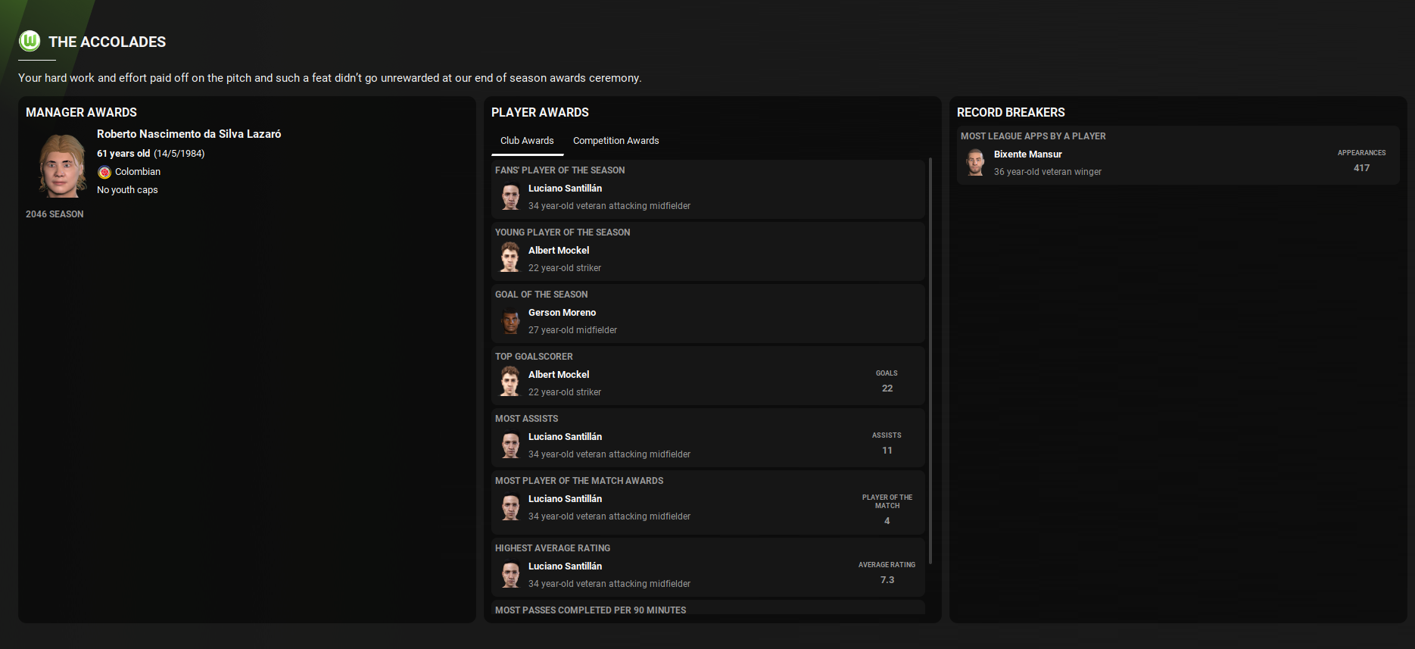Viewport: 1415px width, 649px height.
Task: Click the Top Goalscorer player face
Action: 511,382
